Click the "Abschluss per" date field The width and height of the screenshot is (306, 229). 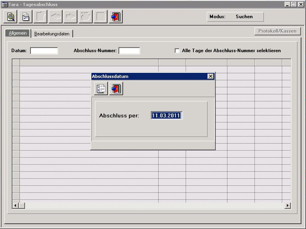pyautogui.click(x=166, y=116)
